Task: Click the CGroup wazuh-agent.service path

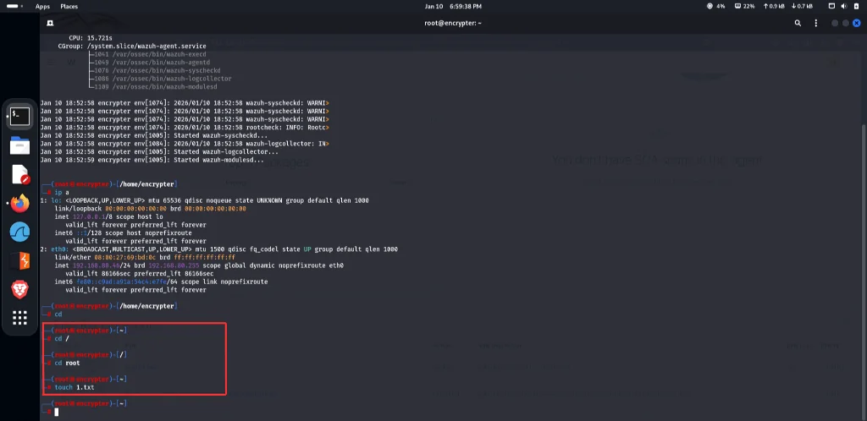Action: pos(146,46)
